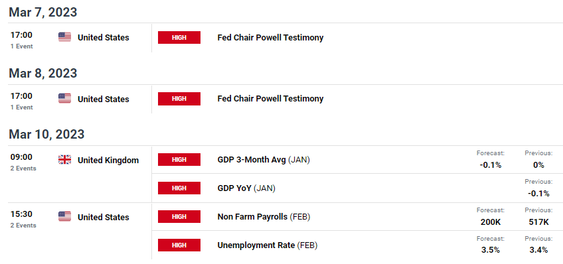Click the US flag on Mar 8
The height and width of the screenshot is (264, 563).
(64, 99)
